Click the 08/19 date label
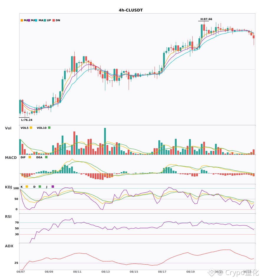The image size is (261, 280). 191,272
